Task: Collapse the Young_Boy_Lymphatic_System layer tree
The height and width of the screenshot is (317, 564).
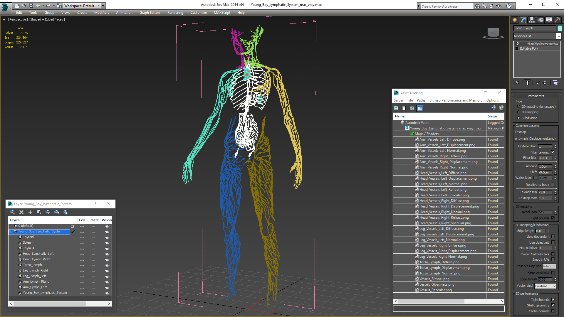Action: 11,232
